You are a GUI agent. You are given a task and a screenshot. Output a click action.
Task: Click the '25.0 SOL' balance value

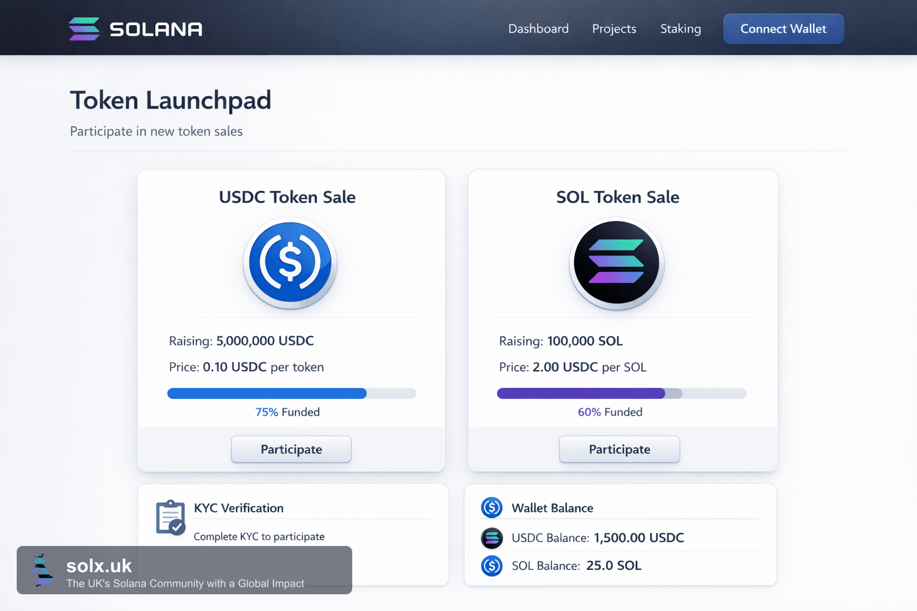tap(614, 566)
